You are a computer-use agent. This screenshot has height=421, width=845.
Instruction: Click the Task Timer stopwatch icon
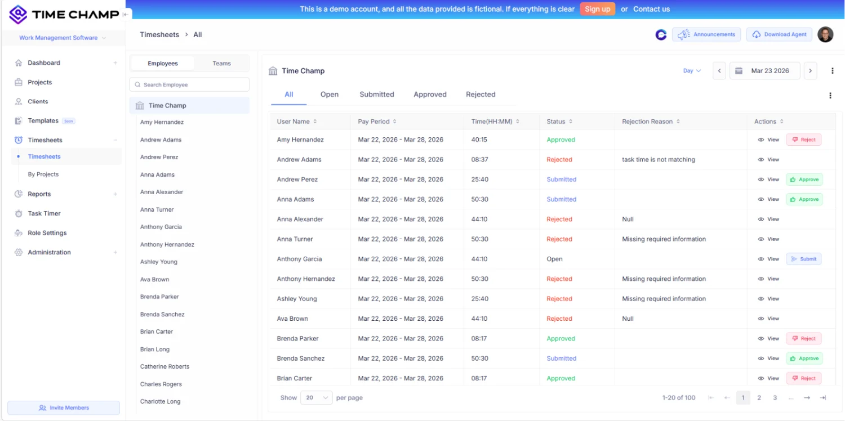(18, 213)
